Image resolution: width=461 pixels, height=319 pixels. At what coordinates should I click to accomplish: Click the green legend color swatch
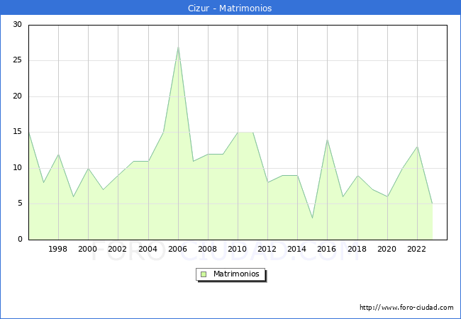(x=204, y=274)
